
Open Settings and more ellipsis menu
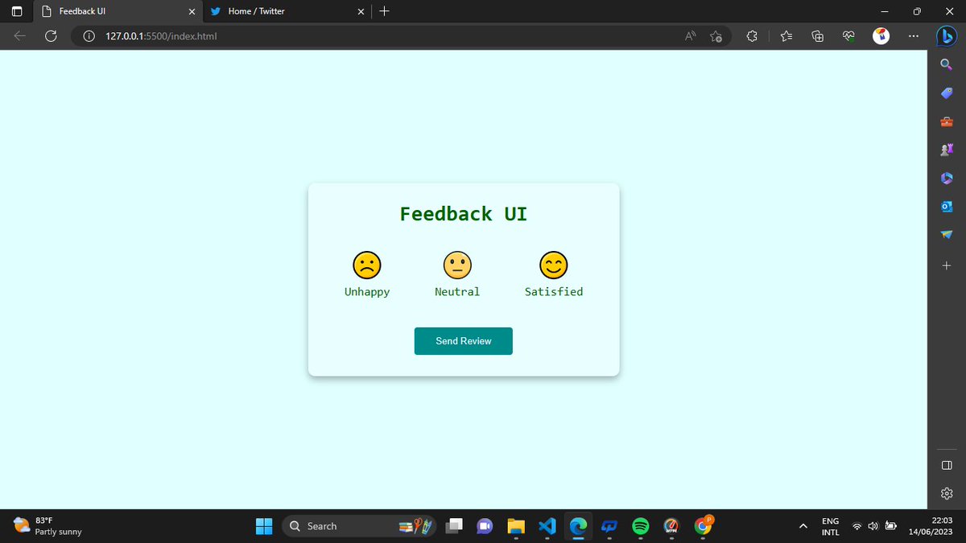click(x=912, y=35)
